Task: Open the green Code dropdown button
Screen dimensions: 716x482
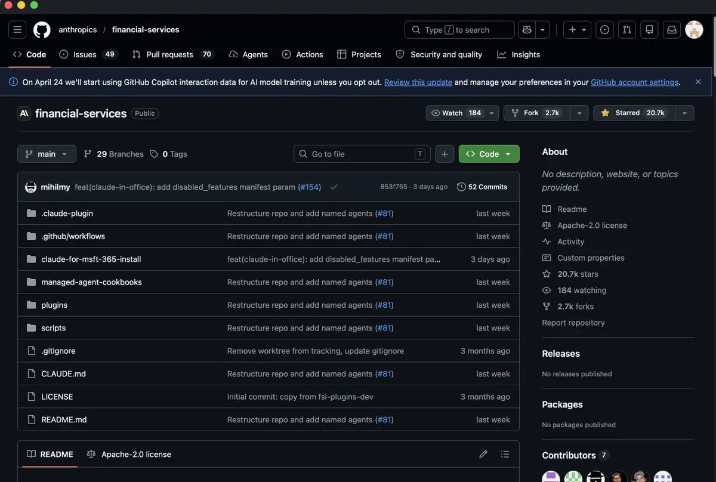Action: (489, 154)
